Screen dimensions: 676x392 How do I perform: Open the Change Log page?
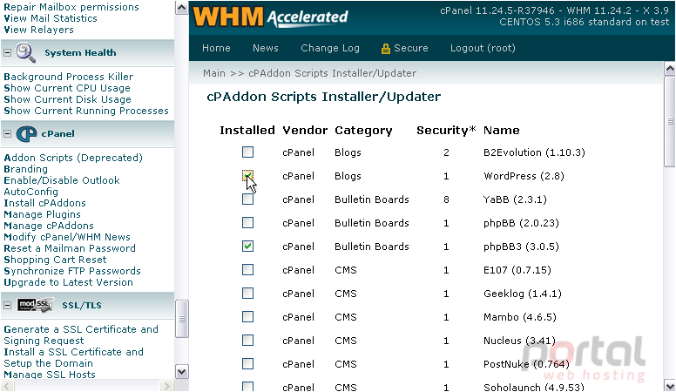point(330,48)
